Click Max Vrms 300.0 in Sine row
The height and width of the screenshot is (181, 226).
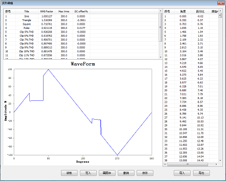[x=64, y=16]
